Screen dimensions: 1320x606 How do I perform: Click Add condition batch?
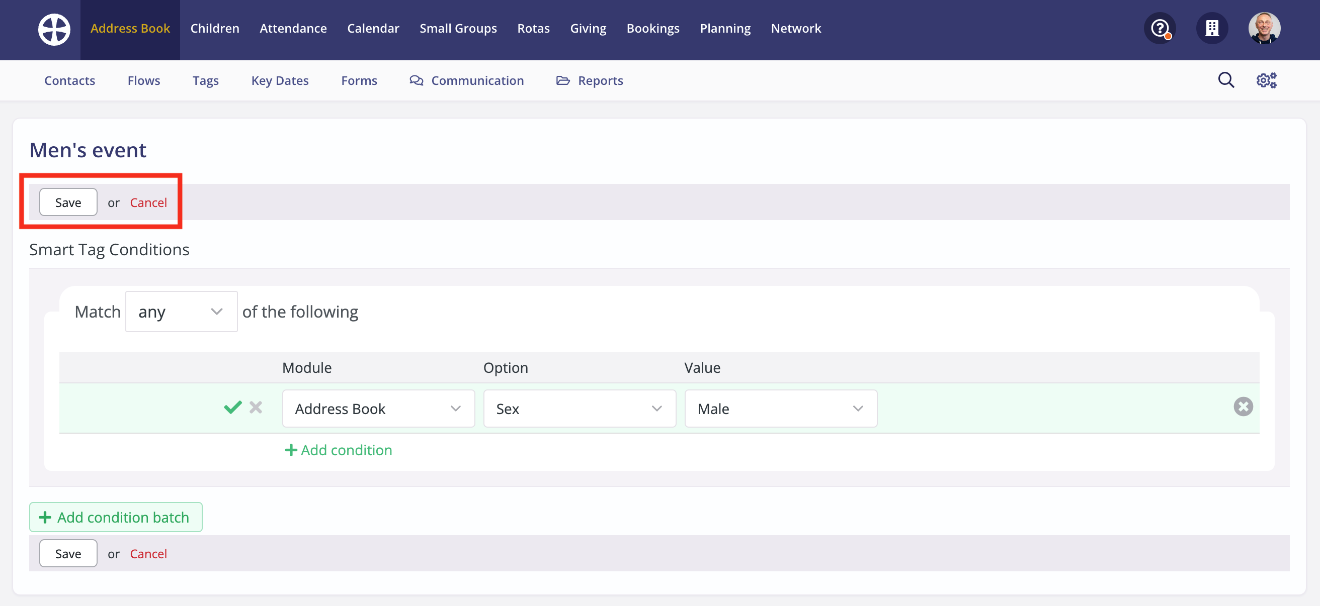(x=115, y=517)
